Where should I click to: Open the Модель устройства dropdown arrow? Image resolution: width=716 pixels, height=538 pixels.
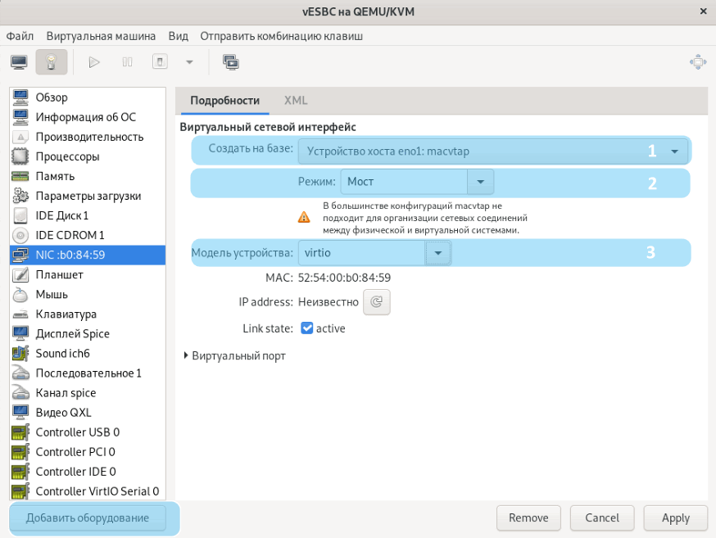coord(438,253)
